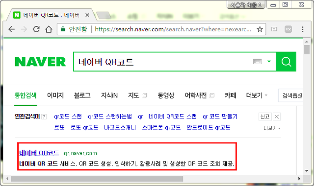Screen dimensions: 314x186
Task: Click the vertical scrollbar down arrow
Action: [x=307, y=171]
